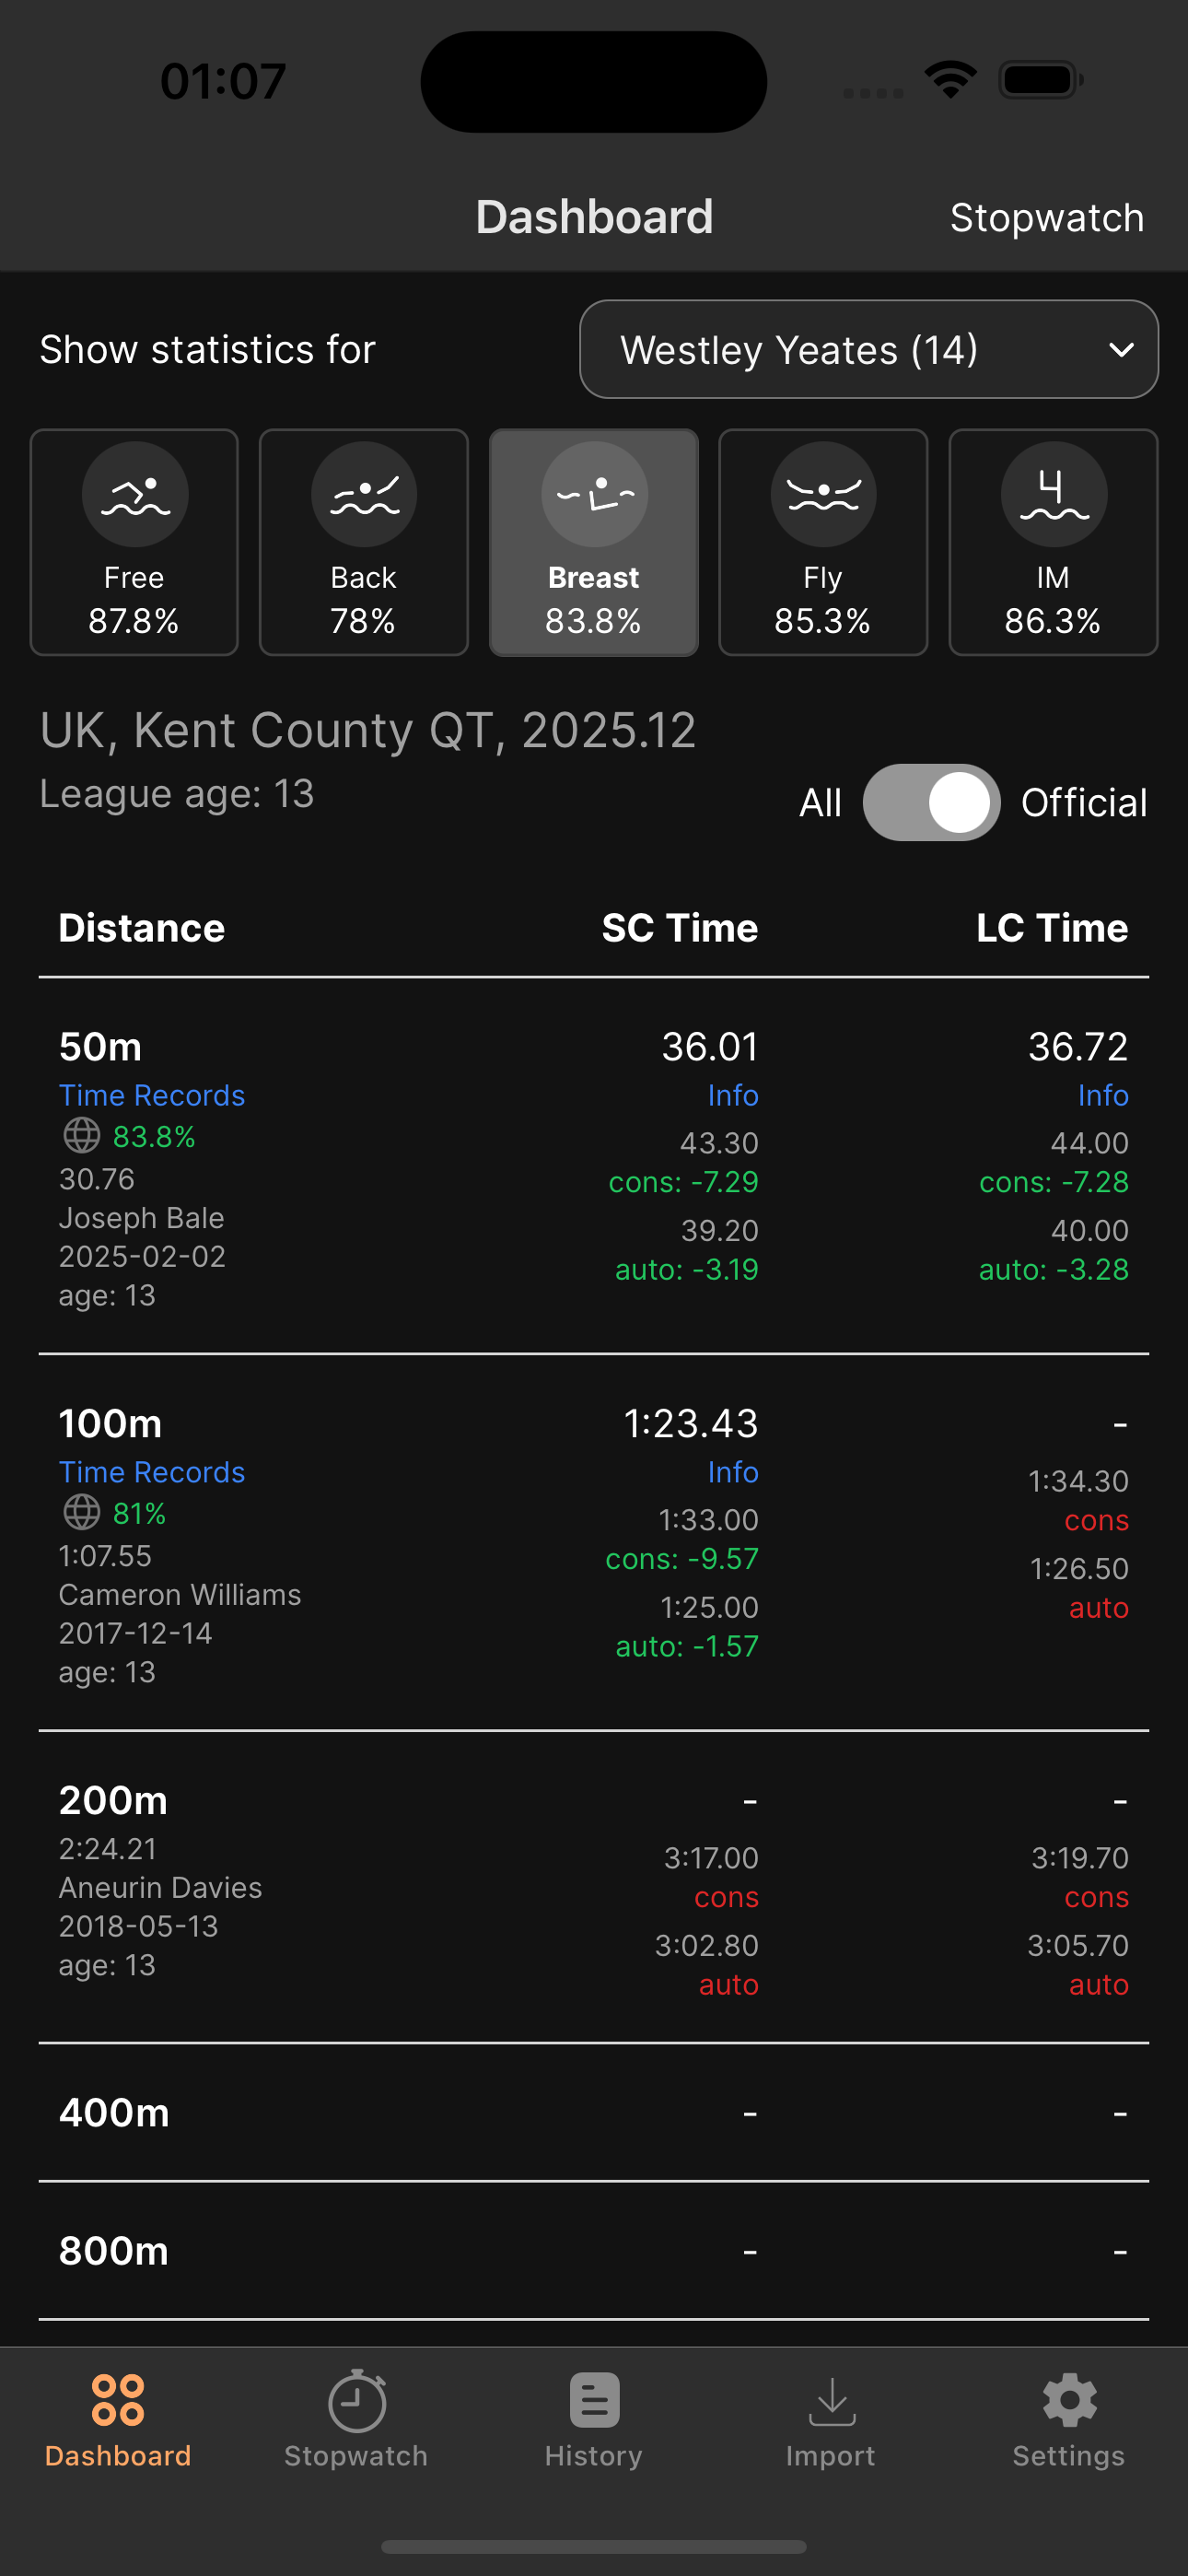The image size is (1188, 2576).
Task: Open Time Records link for 100m
Action: coord(152,1472)
